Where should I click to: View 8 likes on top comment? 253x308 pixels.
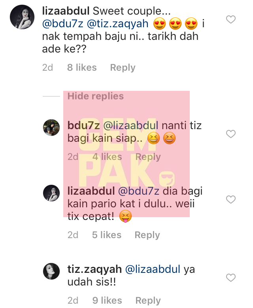click(x=82, y=68)
